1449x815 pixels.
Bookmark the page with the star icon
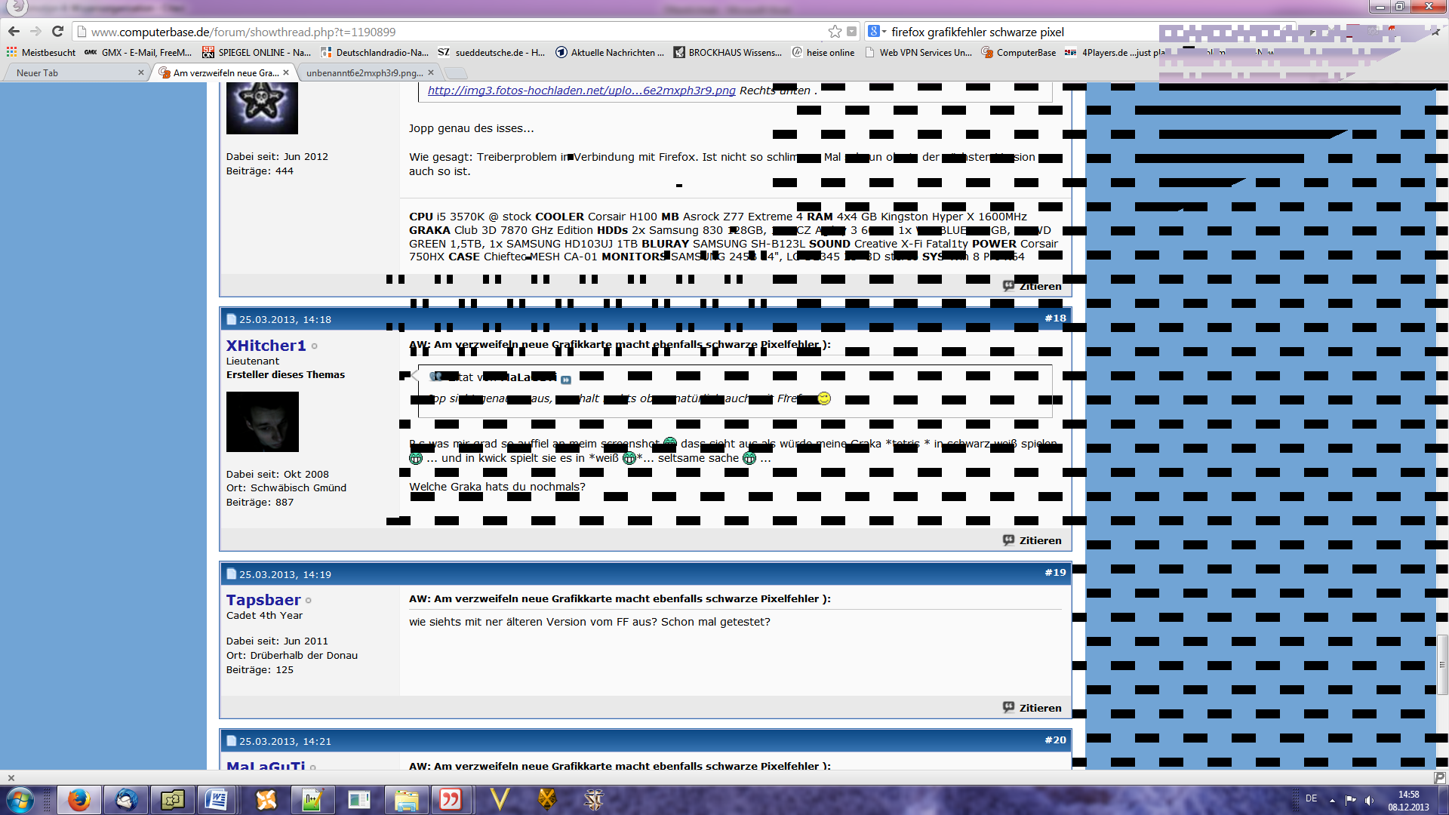pyautogui.click(x=835, y=32)
